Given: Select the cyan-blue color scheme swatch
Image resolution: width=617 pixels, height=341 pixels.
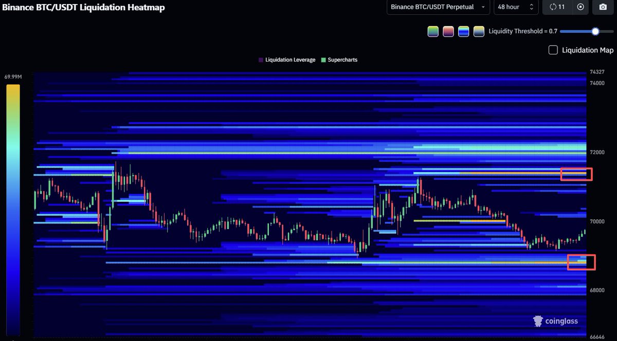Looking at the screenshot, I should [464, 31].
